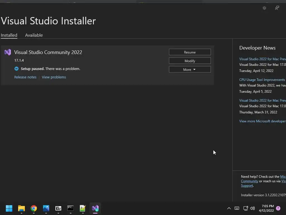The image size is (286, 215).
Task: Click the Thursday, March 31, 2022 date
Action: pyautogui.click(x=258, y=112)
